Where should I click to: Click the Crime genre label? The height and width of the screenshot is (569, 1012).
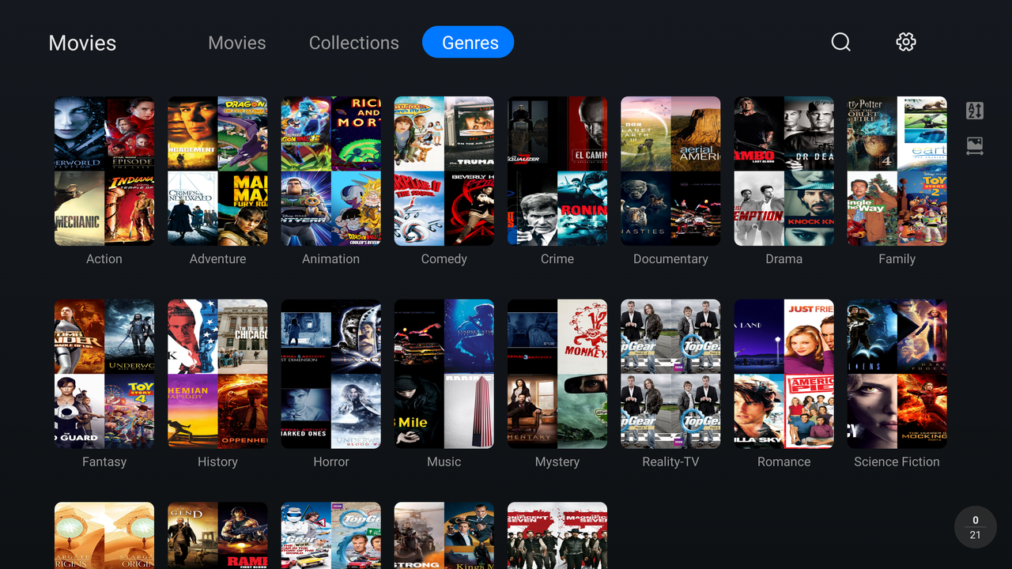coord(557,259)
